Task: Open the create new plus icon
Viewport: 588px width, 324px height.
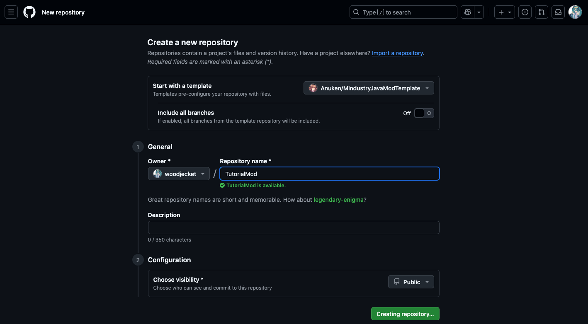Action: [501, 12]
